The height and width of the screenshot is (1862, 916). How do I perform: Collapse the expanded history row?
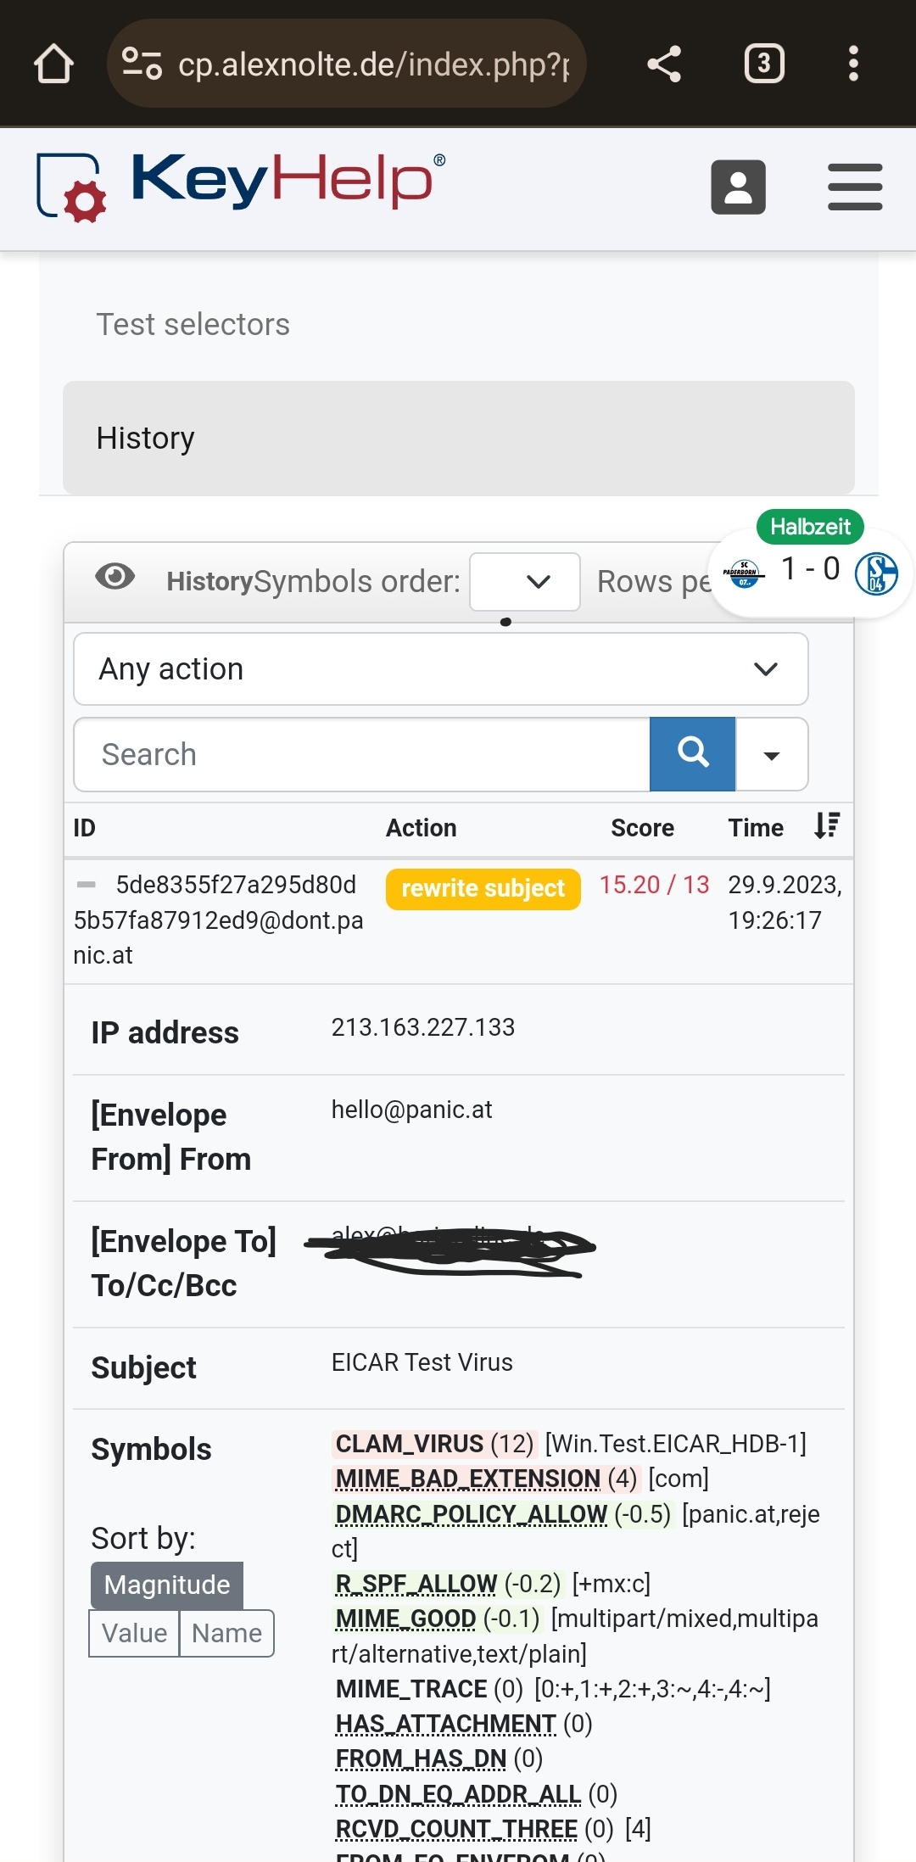pos(87,885)
